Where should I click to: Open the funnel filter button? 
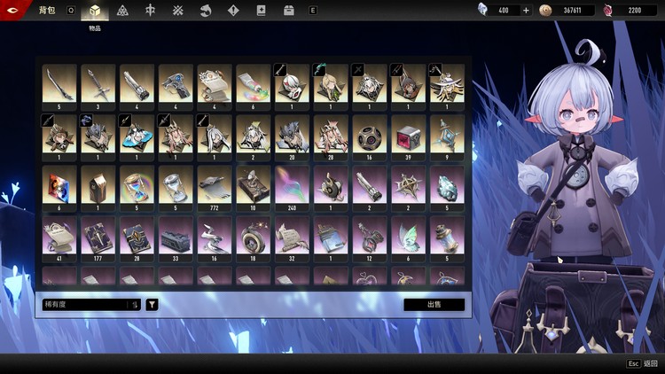(153, 304)
